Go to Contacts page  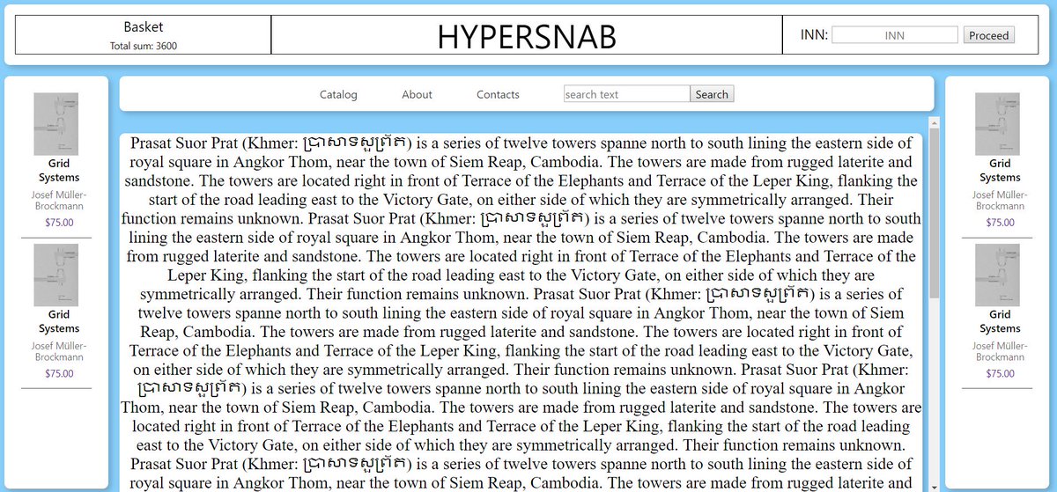498,94
